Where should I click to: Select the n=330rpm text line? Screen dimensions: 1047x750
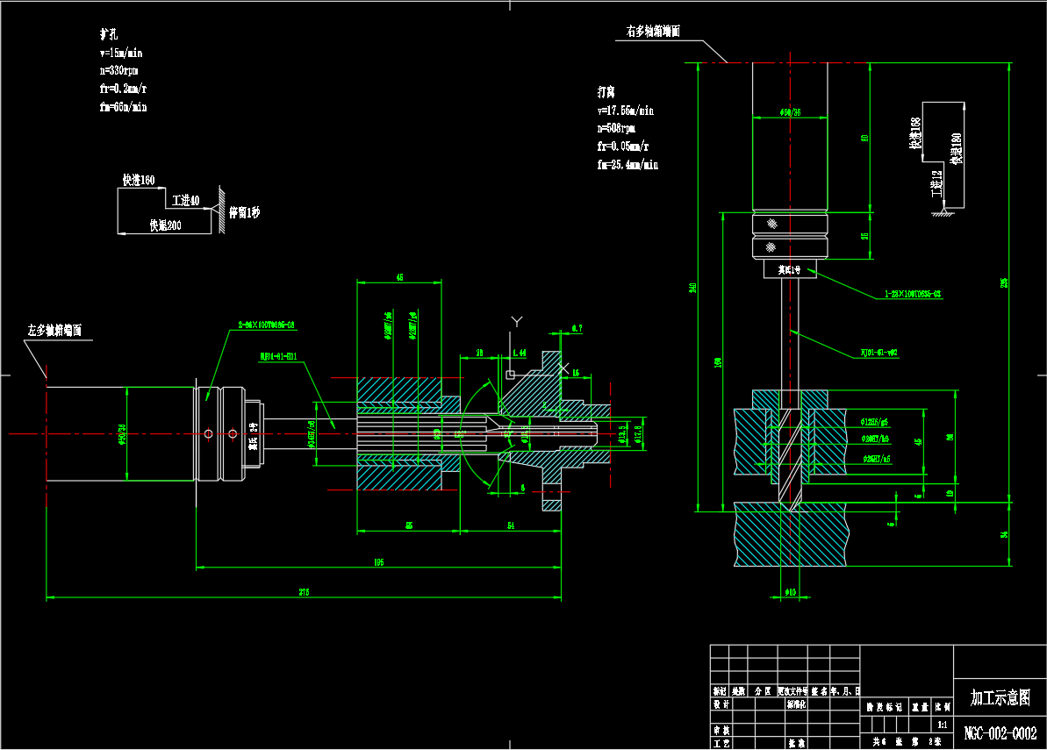point(118,70)
